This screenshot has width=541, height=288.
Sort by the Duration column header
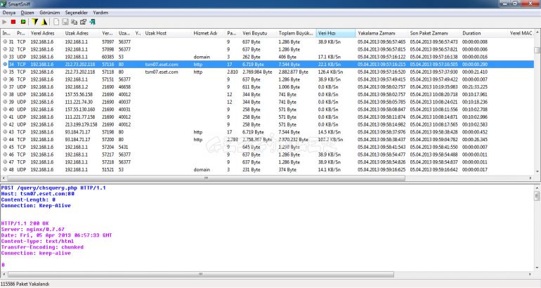pos(484,33)
